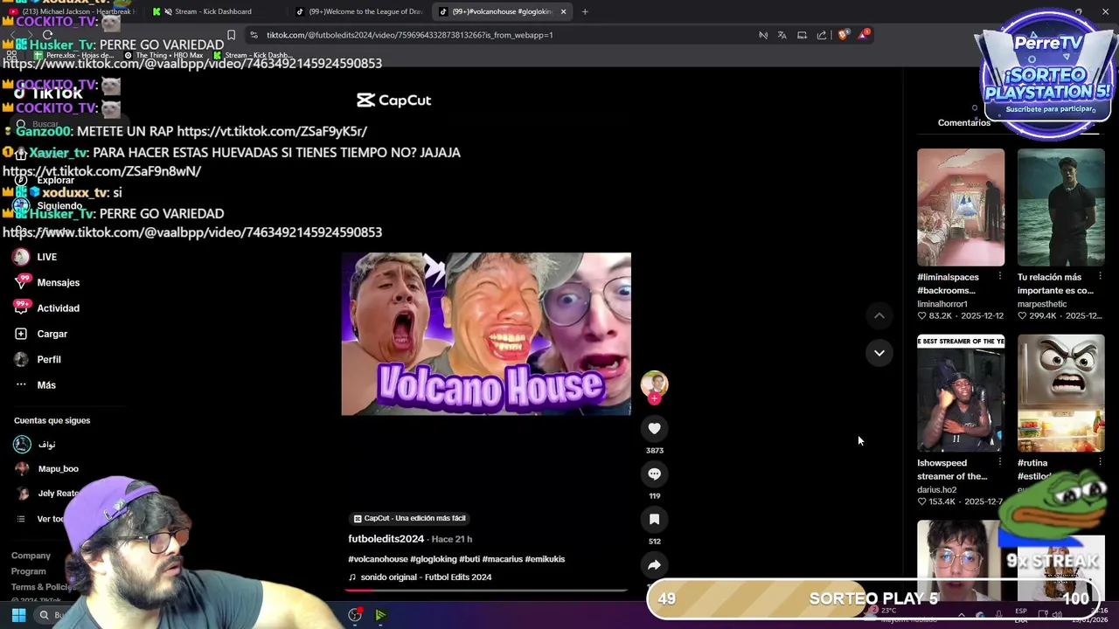The width and height of the screenshot is (1119, 629).
Task: Click the liminalhorror1 author name
Action: 942,304
